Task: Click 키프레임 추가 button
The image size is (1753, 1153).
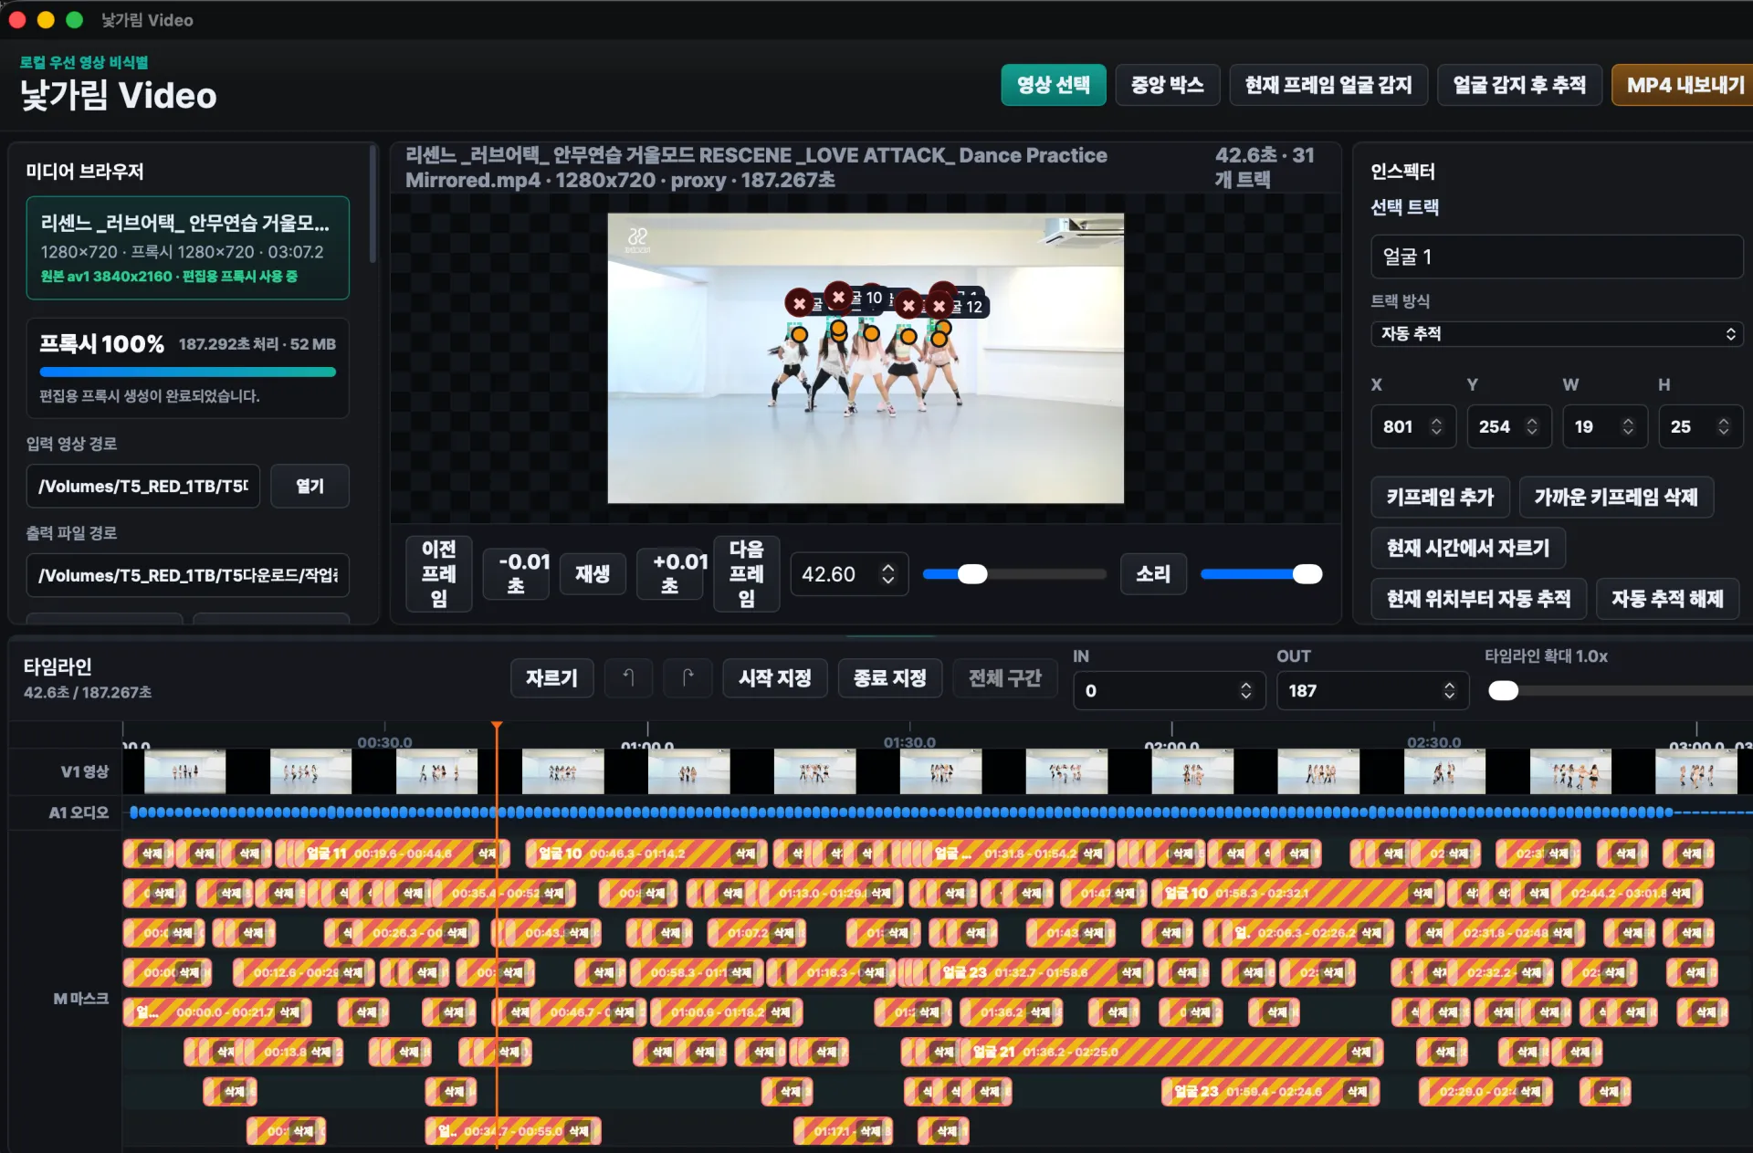Action: (1440, 497)
